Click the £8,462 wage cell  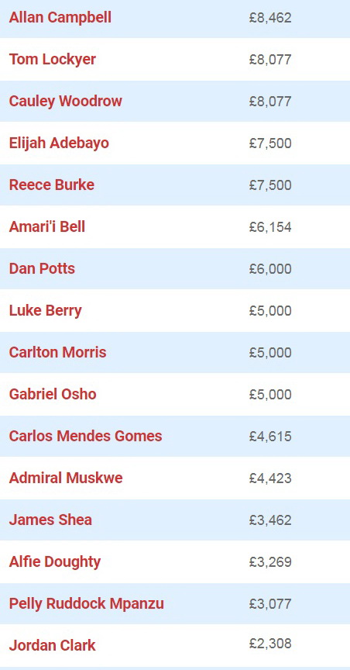click(270, 18)
